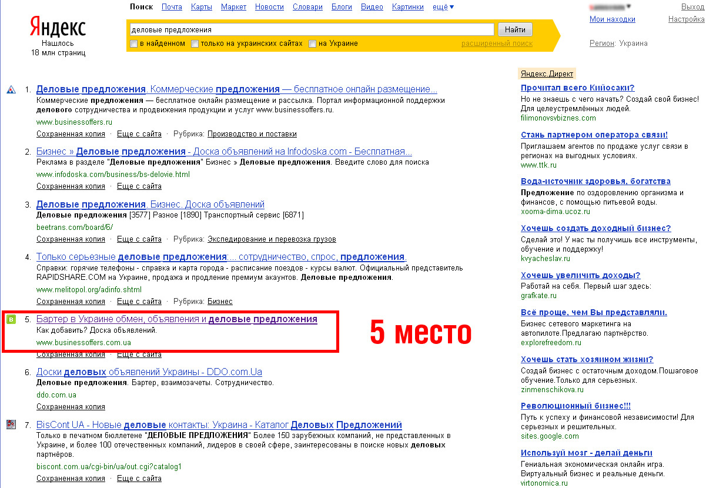
Task: Open 'Сохраненная копия' for businessoffers.ru result
Action: tap(71, 134)
